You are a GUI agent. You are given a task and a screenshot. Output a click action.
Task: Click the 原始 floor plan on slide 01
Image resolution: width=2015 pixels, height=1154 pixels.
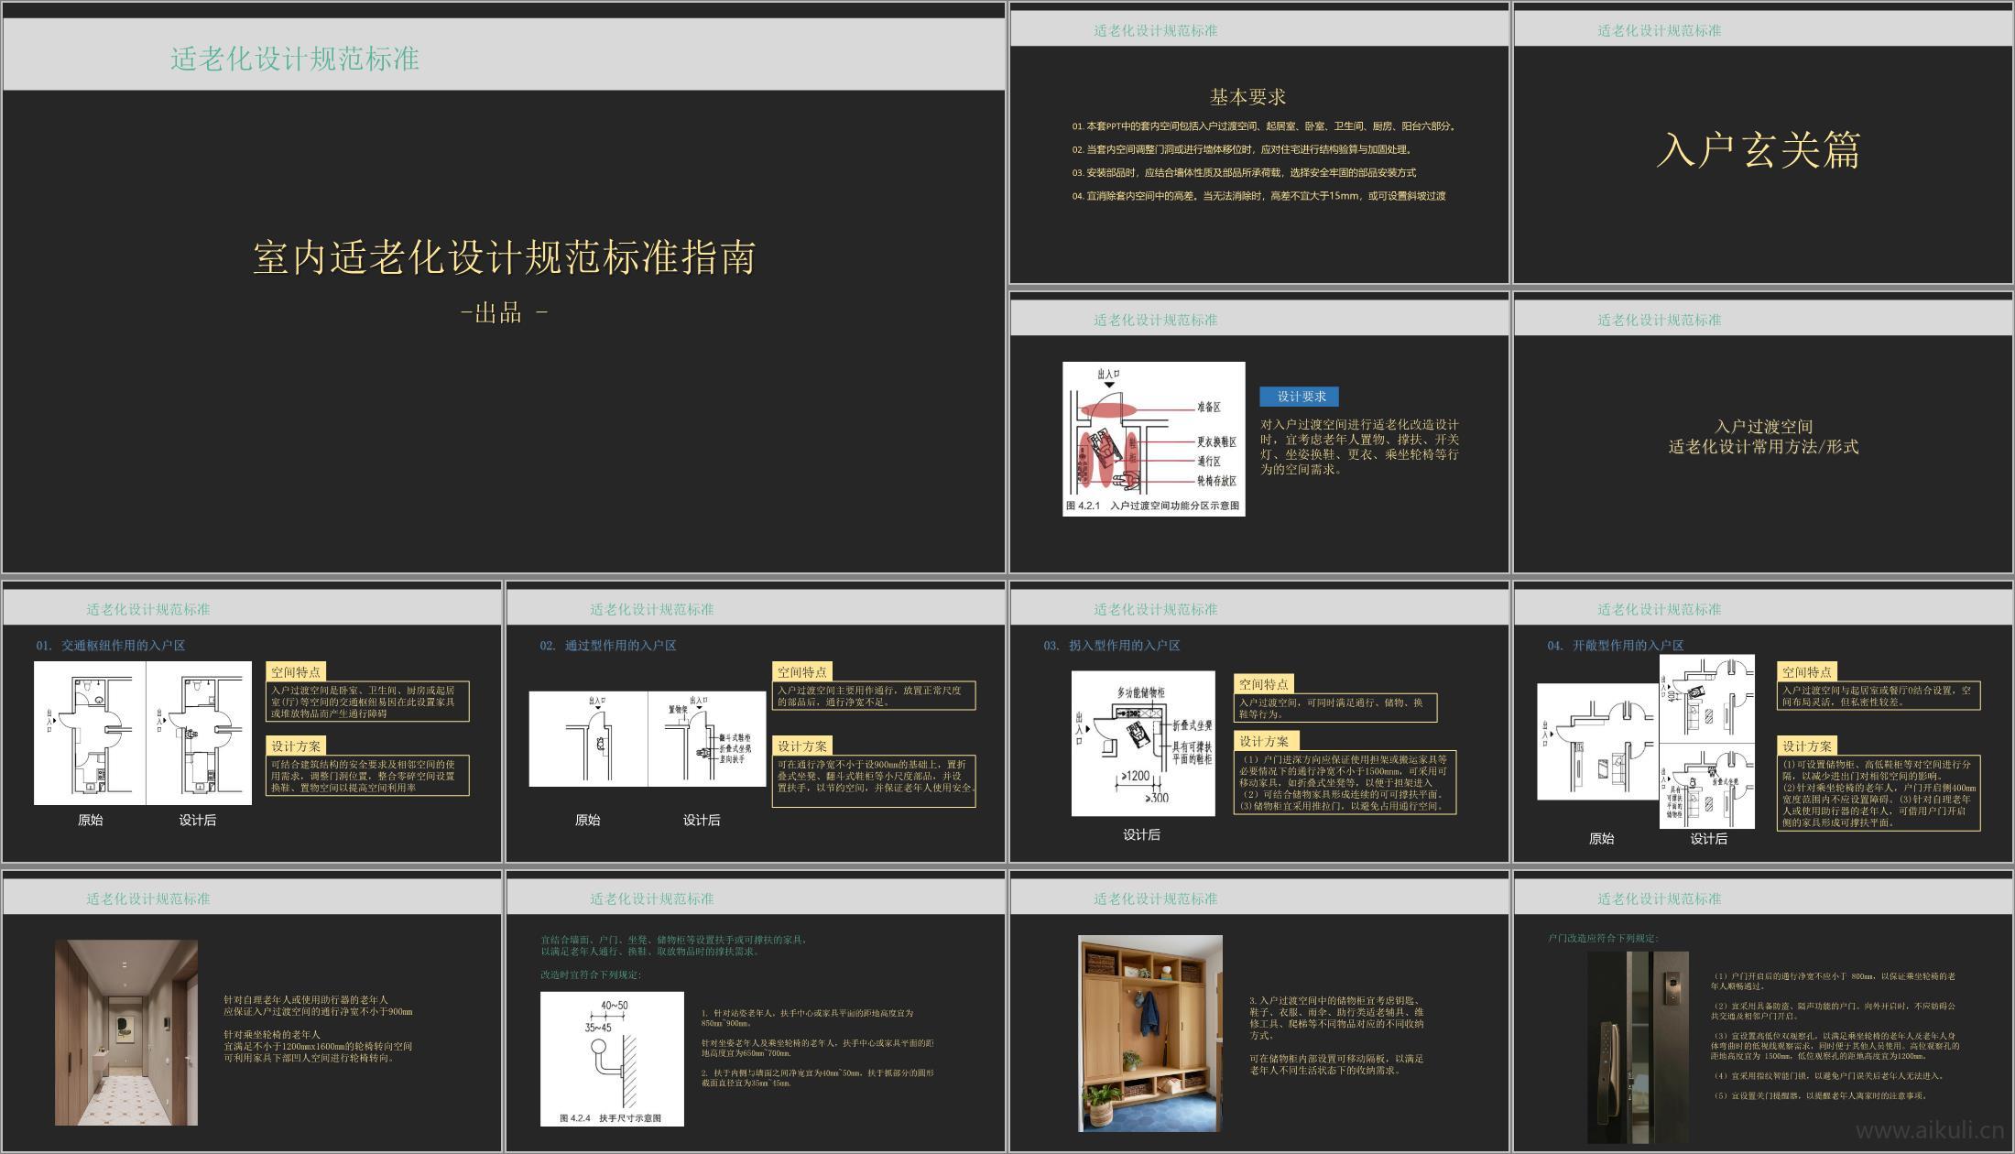[90, 733]
